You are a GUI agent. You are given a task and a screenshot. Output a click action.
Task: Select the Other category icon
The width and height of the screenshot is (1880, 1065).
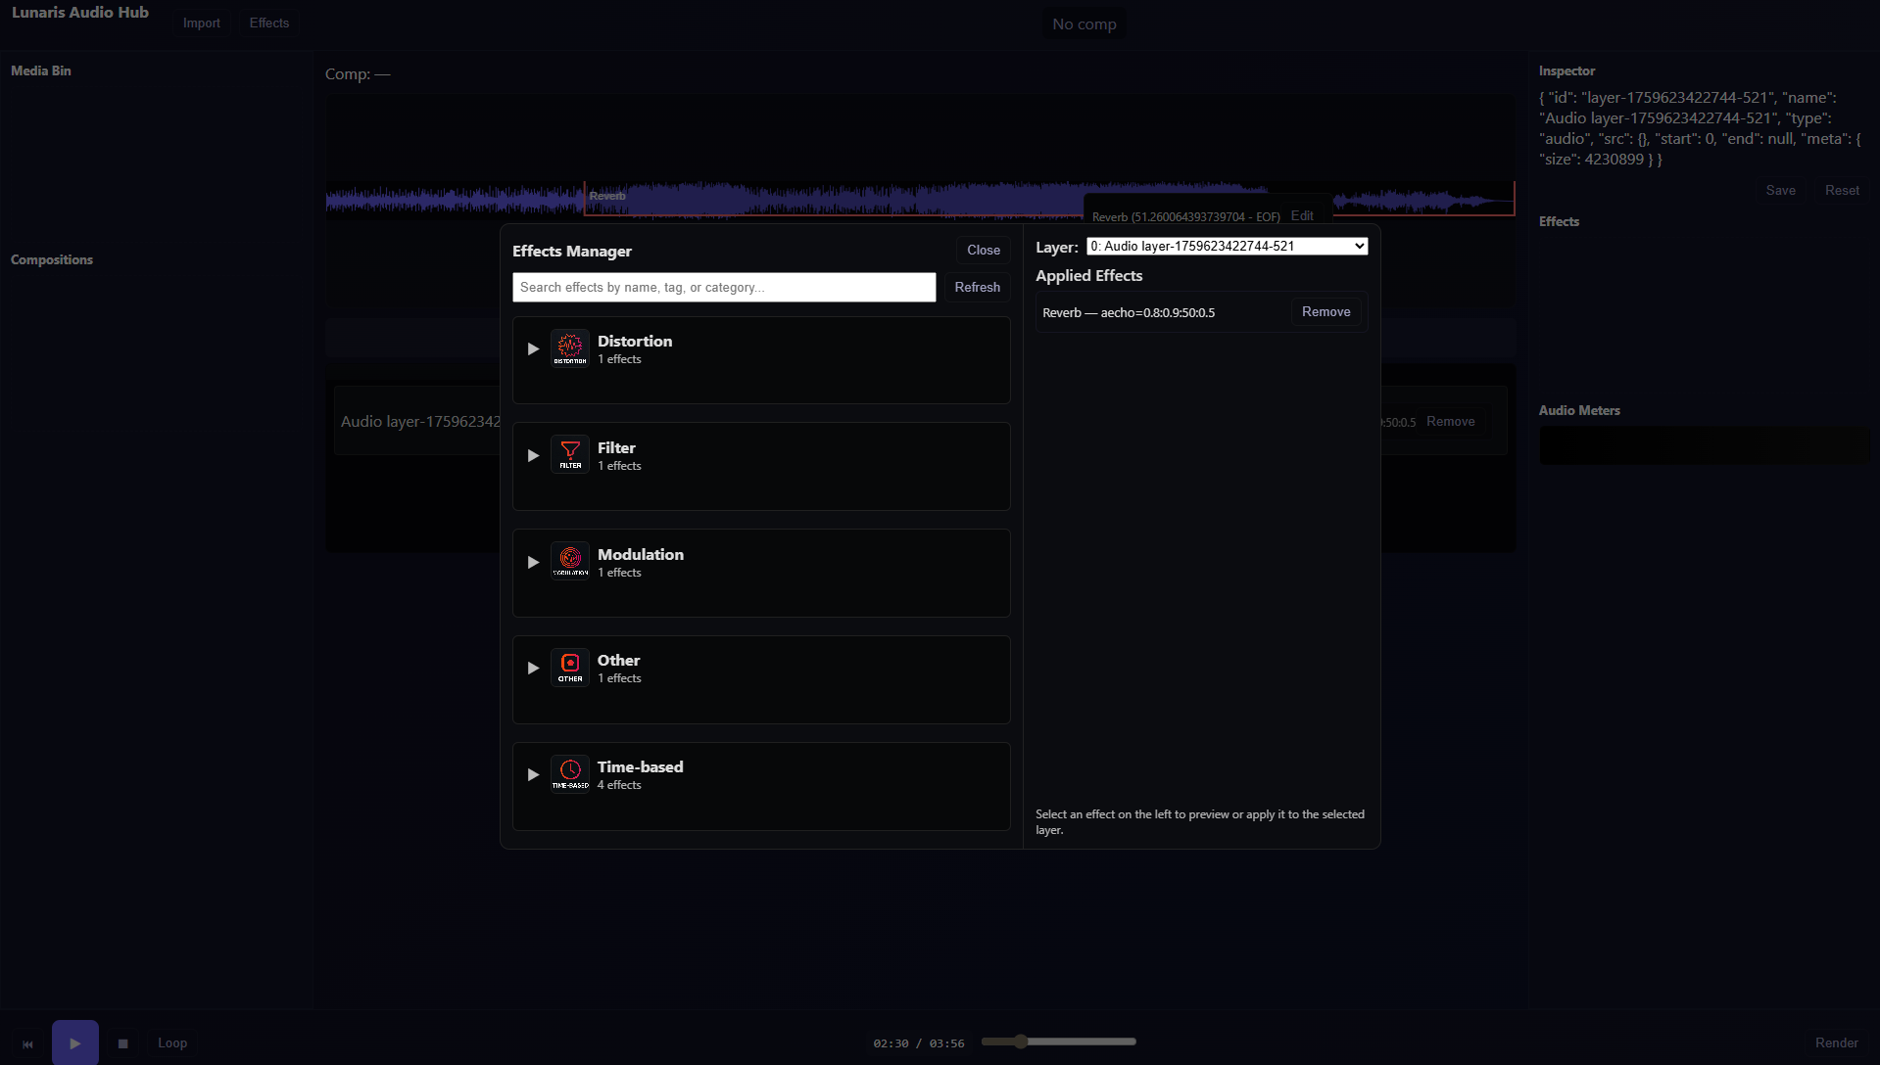(569, 667)
